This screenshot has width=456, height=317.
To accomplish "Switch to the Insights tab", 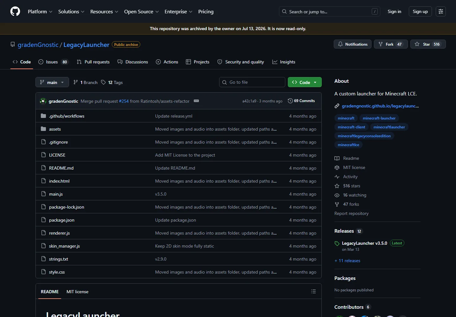I will [x=284, y=62].
